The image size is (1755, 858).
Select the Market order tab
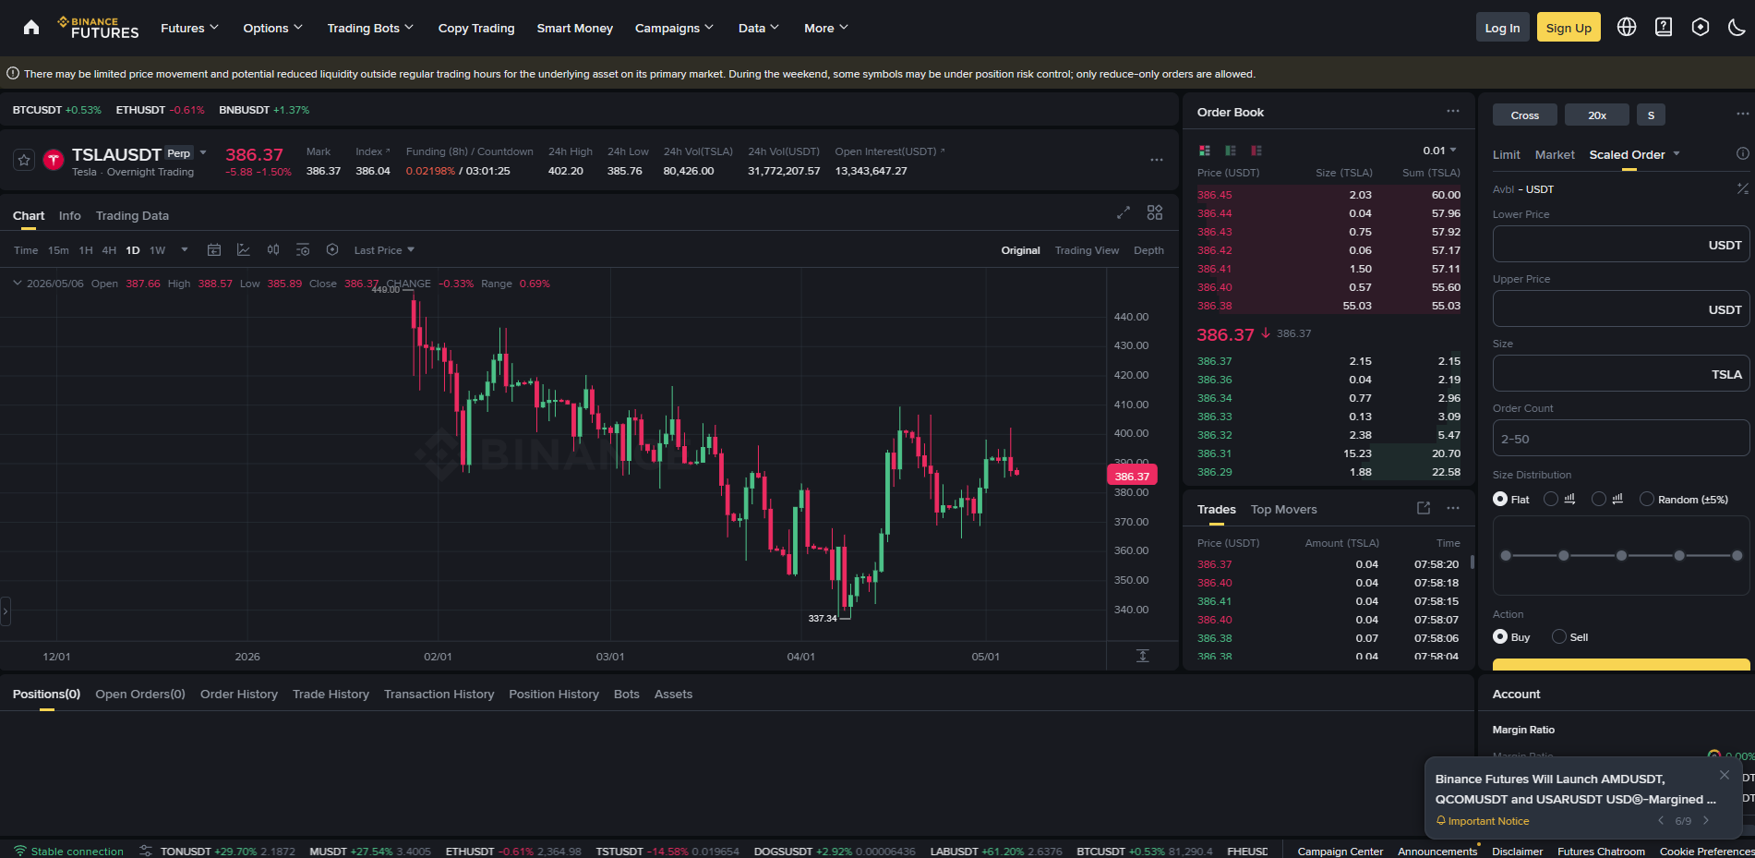1555,154
